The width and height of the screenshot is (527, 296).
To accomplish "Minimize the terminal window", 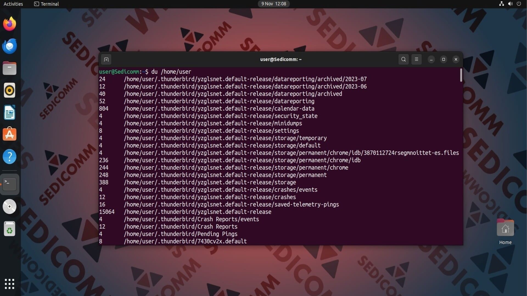I will [431, 59].
